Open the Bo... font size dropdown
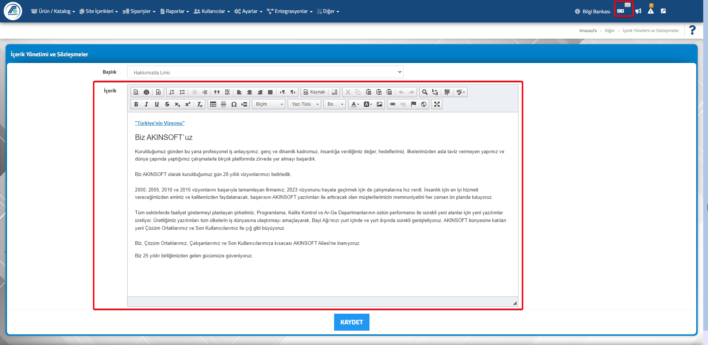 pos(335,104)
